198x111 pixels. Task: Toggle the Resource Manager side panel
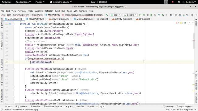coord(2,40)
